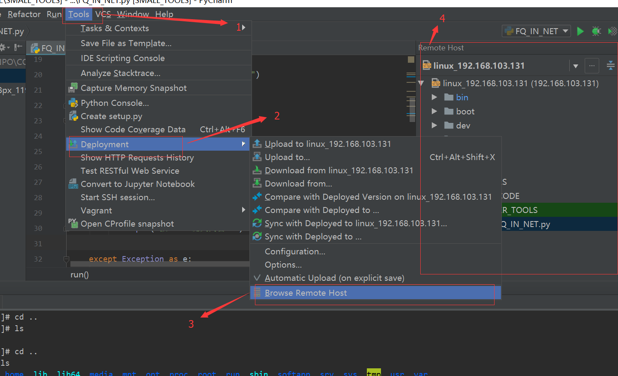Open the FQ_IN_NET run configuration dropdown
The image size is (618, 376).
coord(536,31)
